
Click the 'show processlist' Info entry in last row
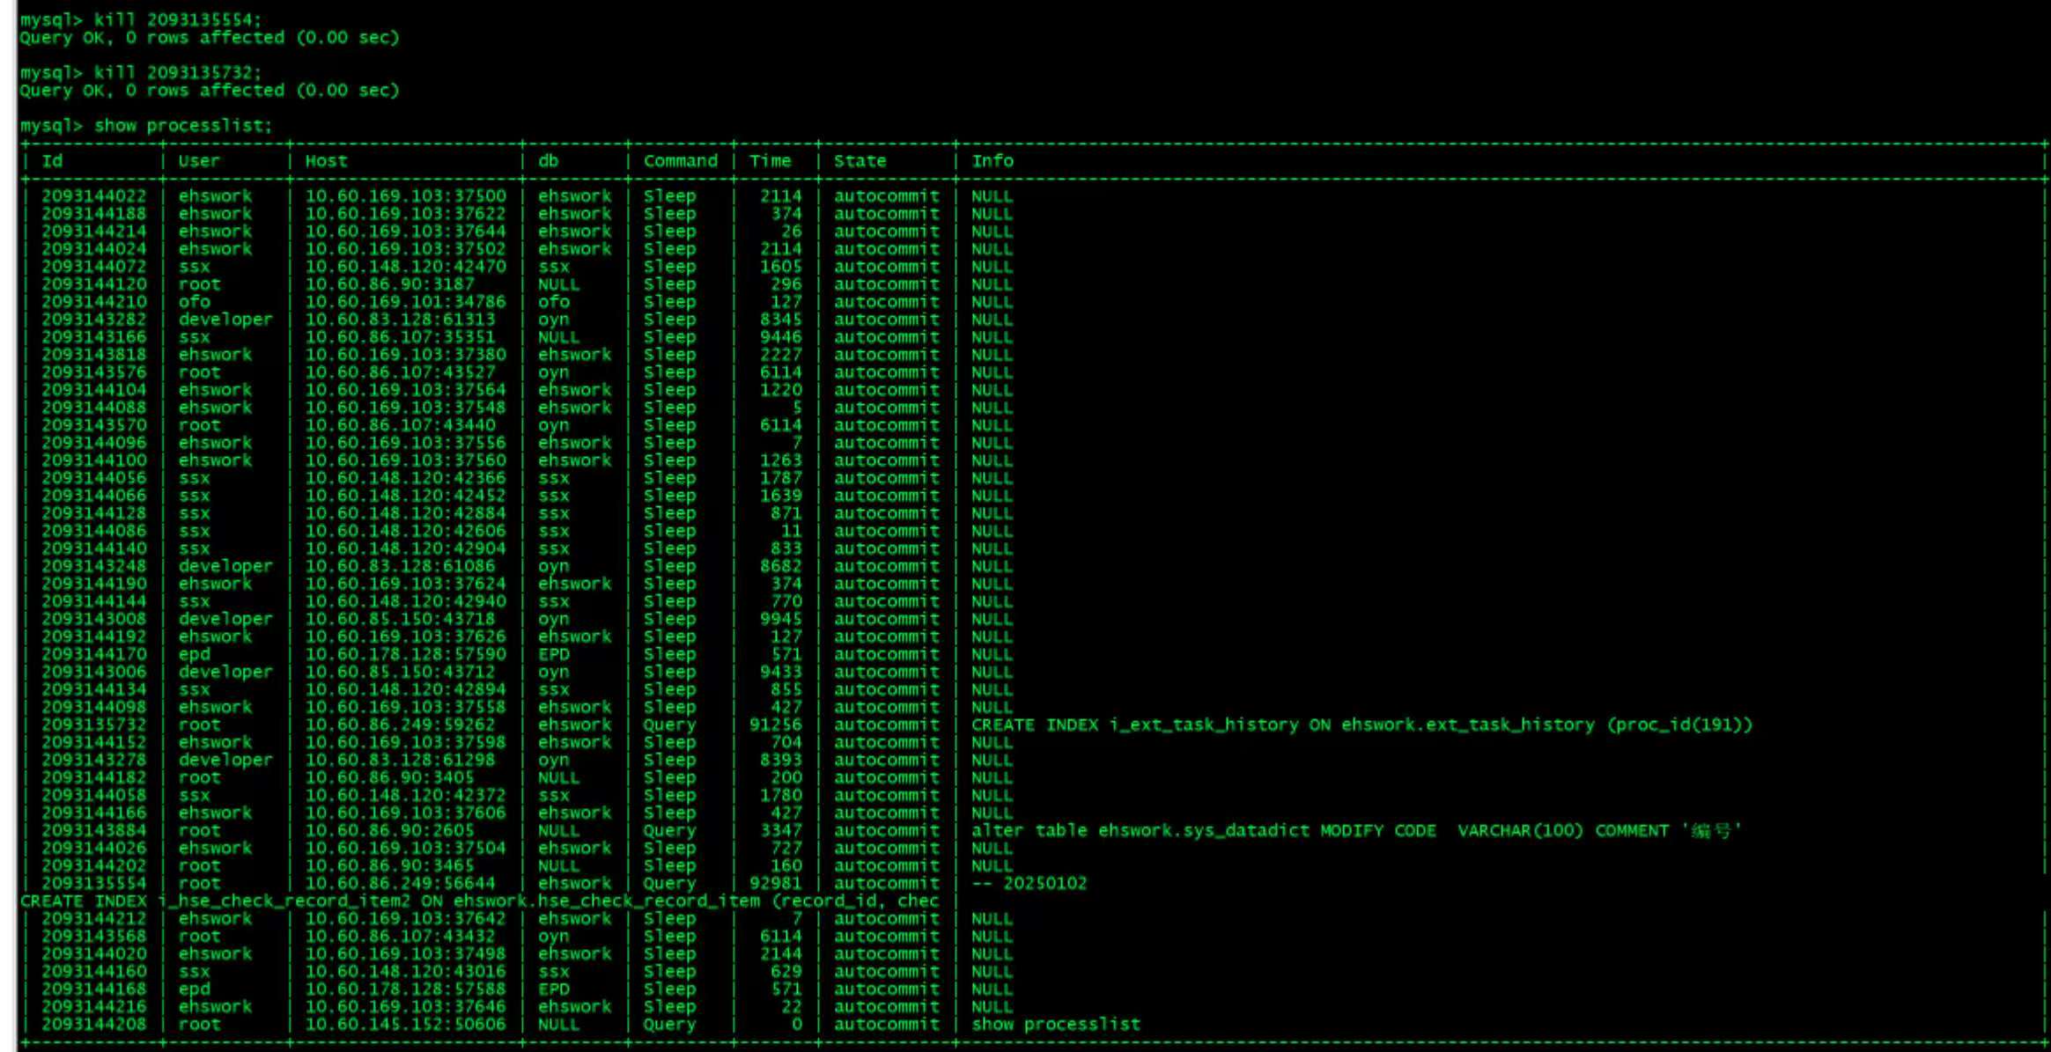pos(1055,1024)
